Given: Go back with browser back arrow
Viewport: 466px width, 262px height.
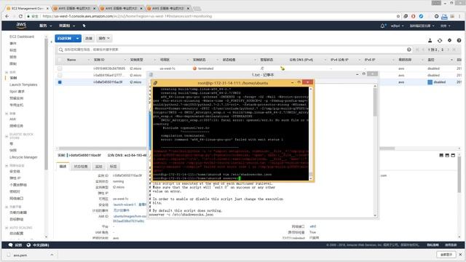Looking at the screenshot, I should [x=7, y=16].
